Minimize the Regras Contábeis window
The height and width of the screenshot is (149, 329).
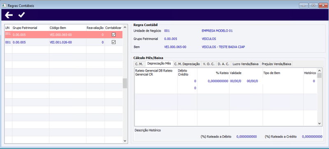304,6
